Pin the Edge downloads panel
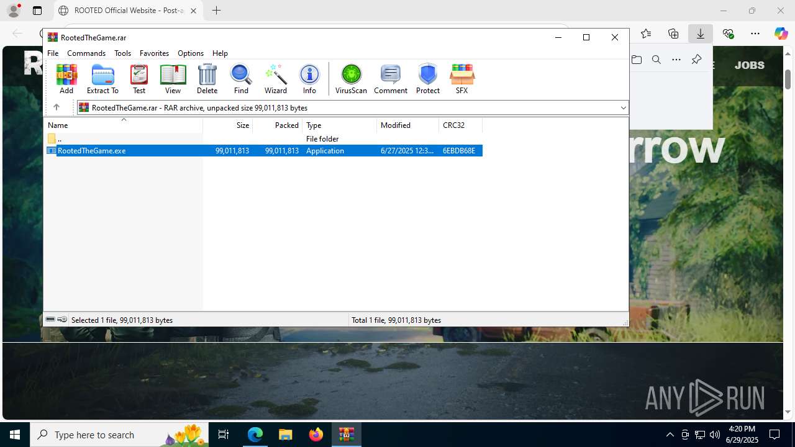The height and width of the screenshot is (447, 795). coord(696,60)
